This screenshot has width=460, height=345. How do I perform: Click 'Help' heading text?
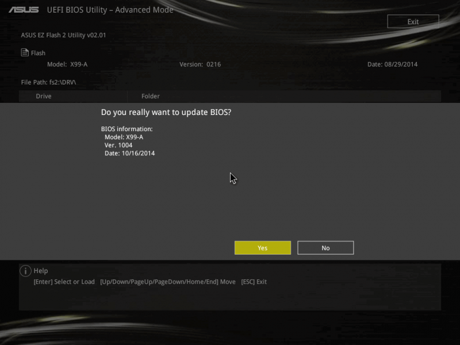tap(41, 271)
